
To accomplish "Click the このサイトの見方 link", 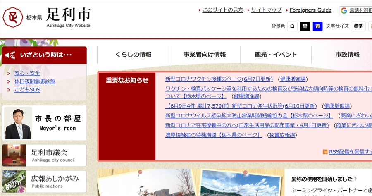I will [x=222, y=10].
